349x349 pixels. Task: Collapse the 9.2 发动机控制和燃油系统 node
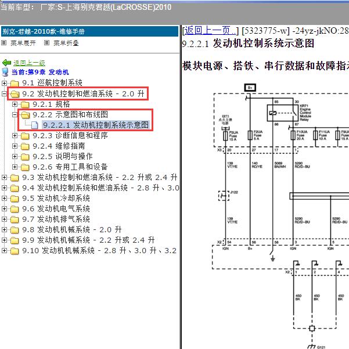click(x=4, y=93)
